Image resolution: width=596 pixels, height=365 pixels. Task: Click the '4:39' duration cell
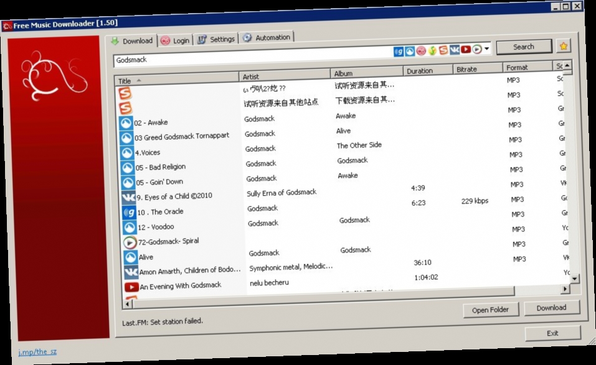pos(418,188)
